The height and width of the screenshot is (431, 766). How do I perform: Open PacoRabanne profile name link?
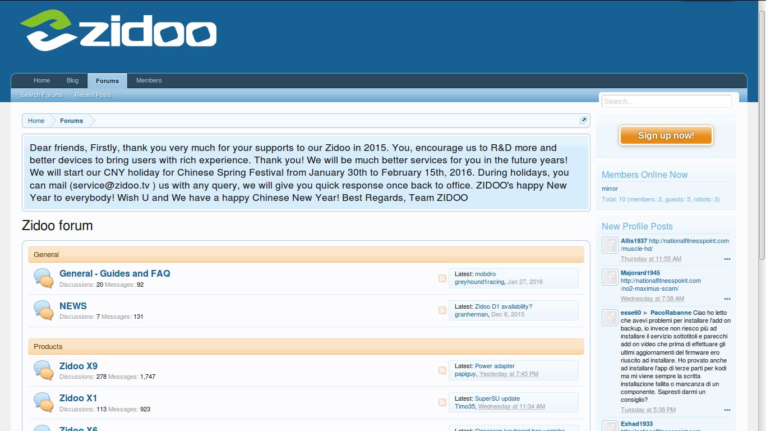(671, 313)
